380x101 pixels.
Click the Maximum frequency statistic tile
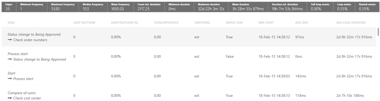(64, 7)
